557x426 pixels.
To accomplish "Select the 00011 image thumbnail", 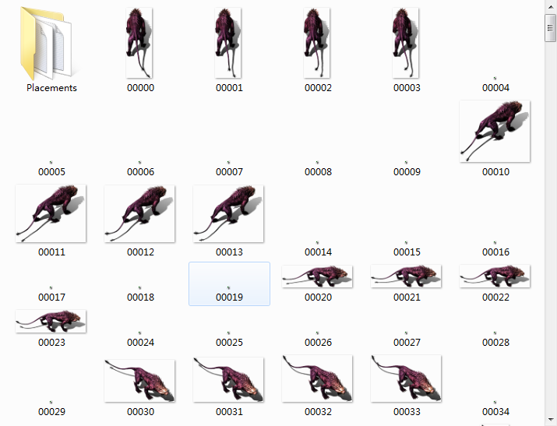I will (x=51, y=213).
